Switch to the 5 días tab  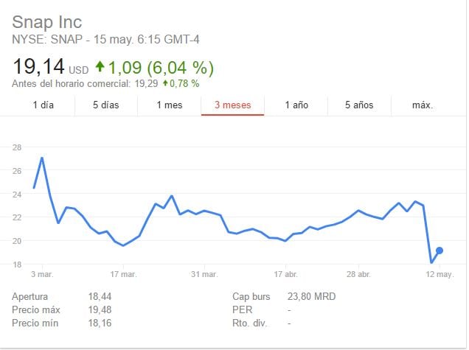[x=105, y=105]
